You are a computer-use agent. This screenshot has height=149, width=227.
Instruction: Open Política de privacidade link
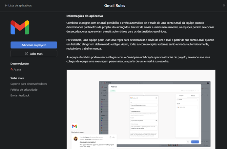pyautogui.click(x=24, y=90)
